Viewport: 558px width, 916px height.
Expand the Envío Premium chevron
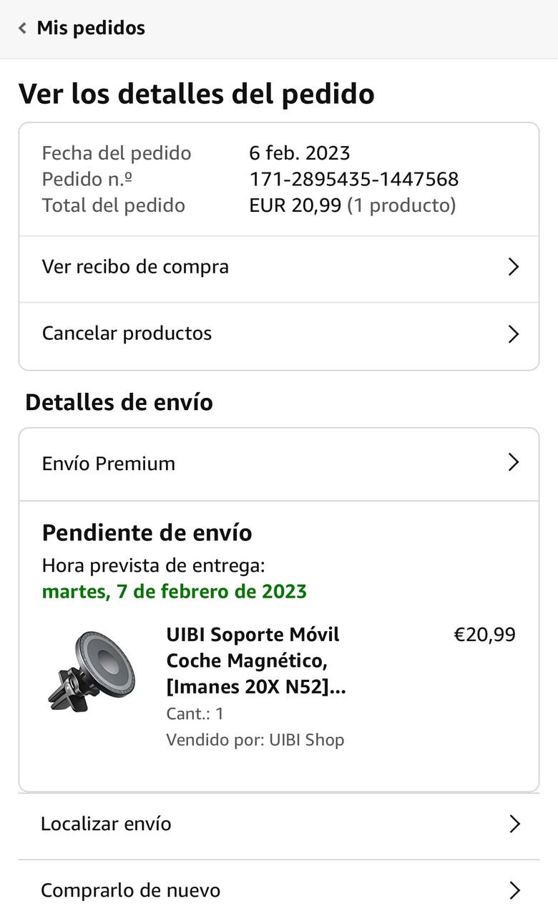[513, 462]
